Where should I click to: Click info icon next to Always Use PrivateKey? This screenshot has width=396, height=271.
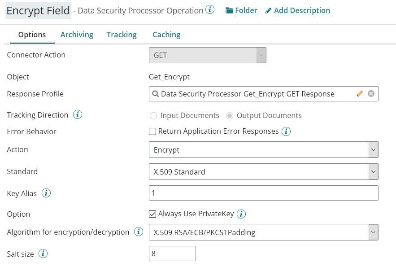click(x=241, y=214)
